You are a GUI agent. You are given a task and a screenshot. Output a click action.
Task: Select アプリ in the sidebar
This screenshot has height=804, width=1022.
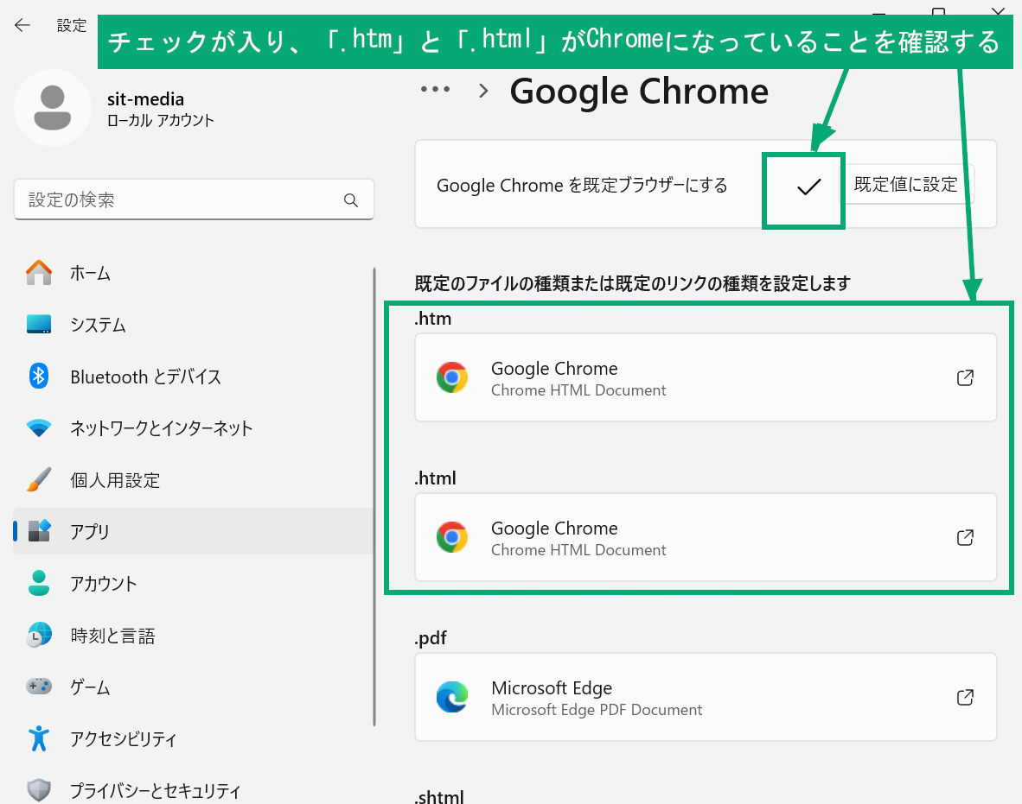193,531
